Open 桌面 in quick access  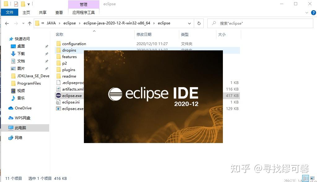click(21, 46)
